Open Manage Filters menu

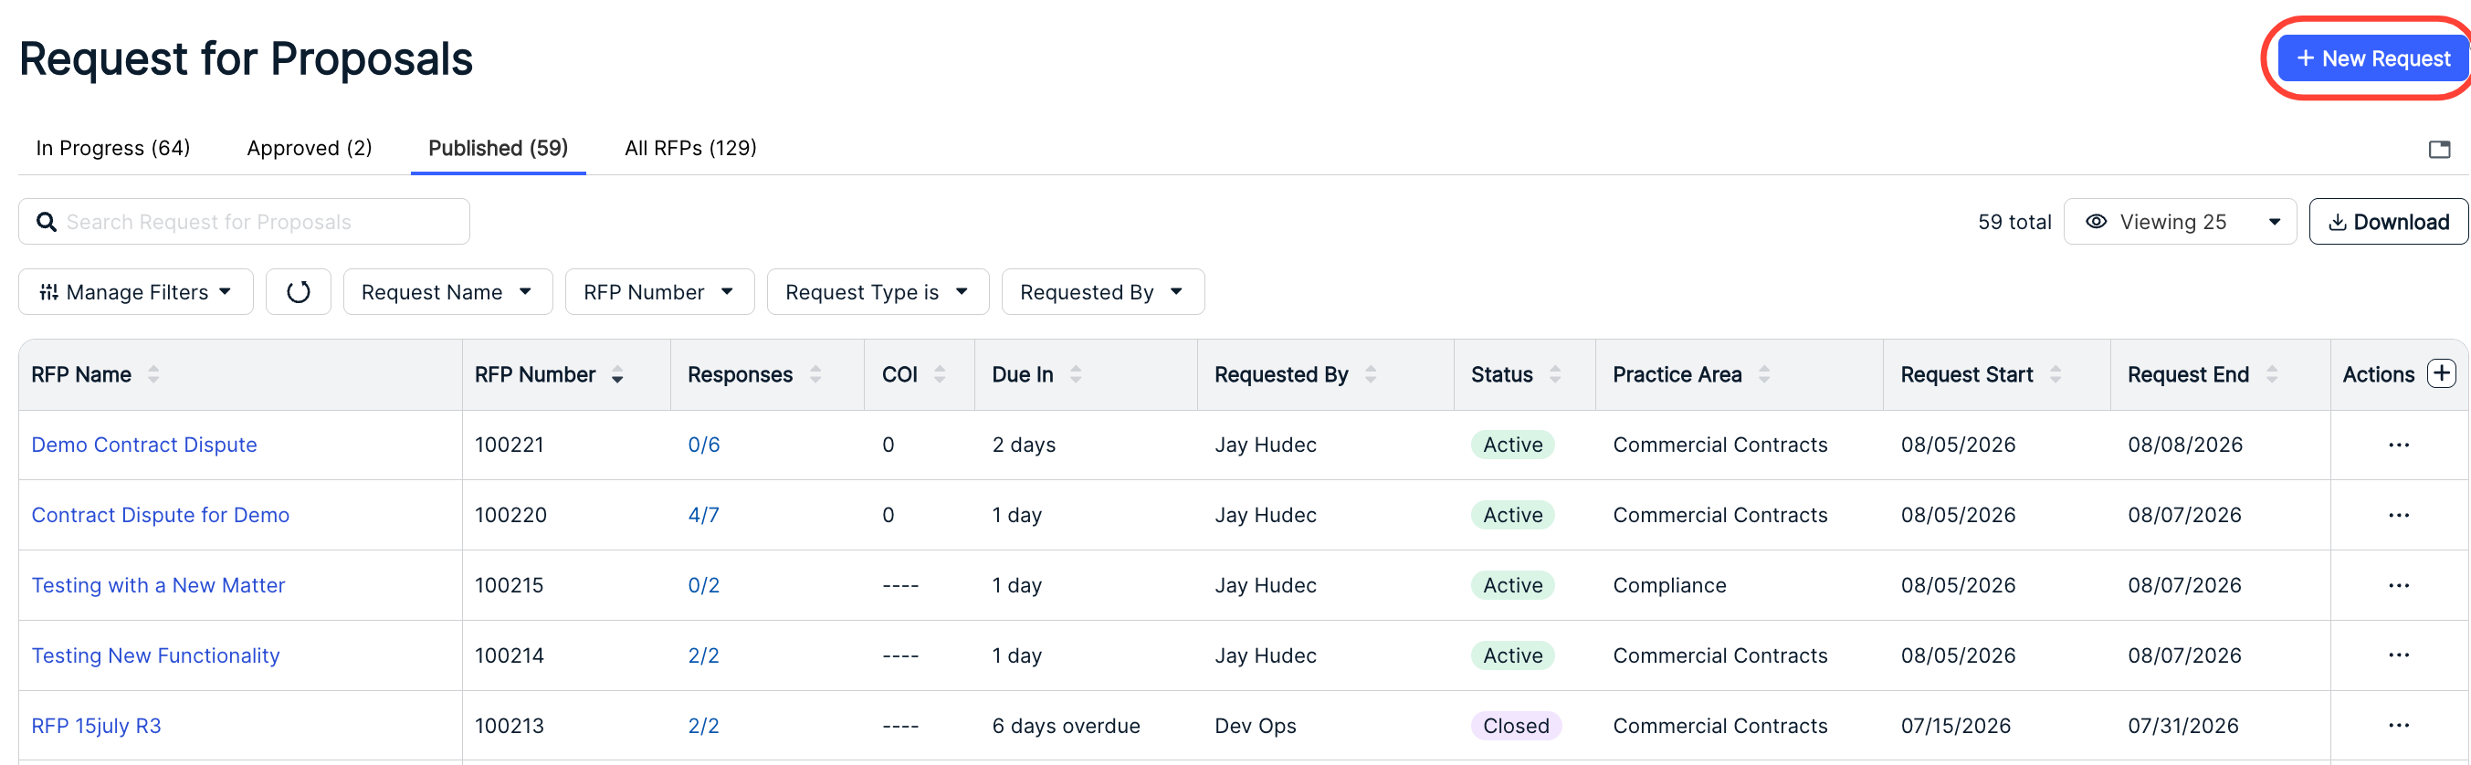click(136, 291)
